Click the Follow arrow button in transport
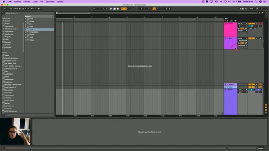Viewport: 269px width, 151px height. point(94,9)
